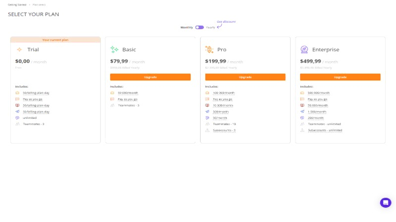
Task: Toggle the Monthly/Yearly billing switch
Action: [x=199, y=28]
